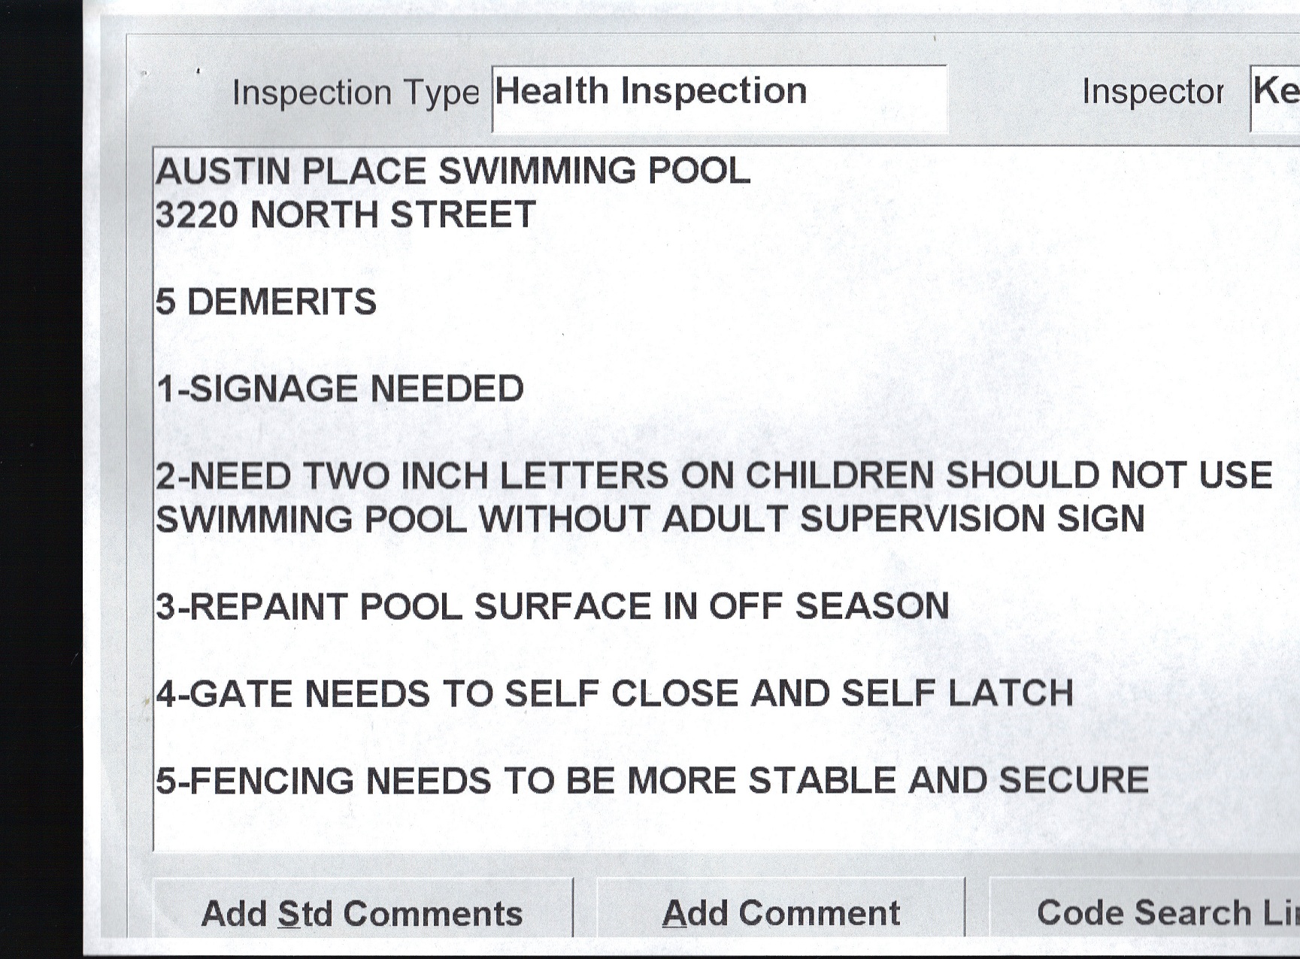Image resolution: width=1300 pixels, height=959 pixels.
Task: Place cursor on 3220 NORTH STREET line
Action: click(345, 215)
